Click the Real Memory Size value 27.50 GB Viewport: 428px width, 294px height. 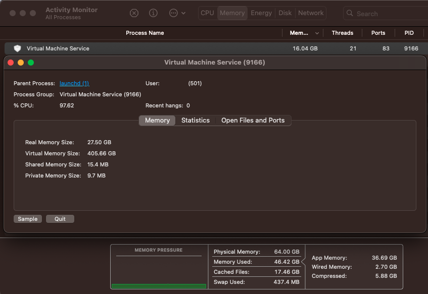(99, 142)
